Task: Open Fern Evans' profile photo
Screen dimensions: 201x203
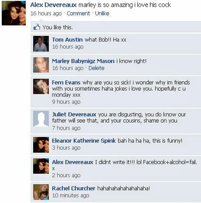Action: (41, 87)
